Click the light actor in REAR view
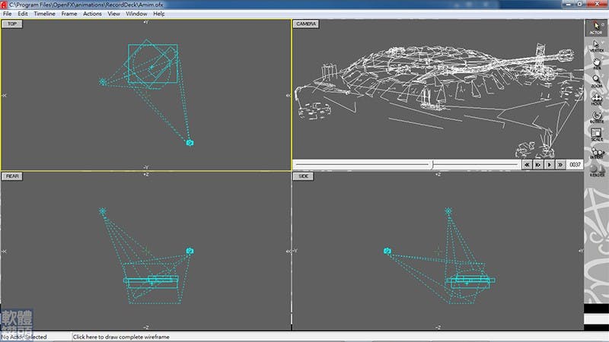Screen dimensions: 609x342 [x=103, y=211]
